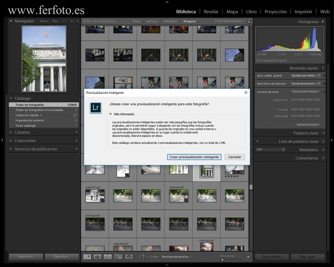This screenshot has width=334, height=267.
Task: Select the Metadatos filter tab
Action: pos(171,22)
